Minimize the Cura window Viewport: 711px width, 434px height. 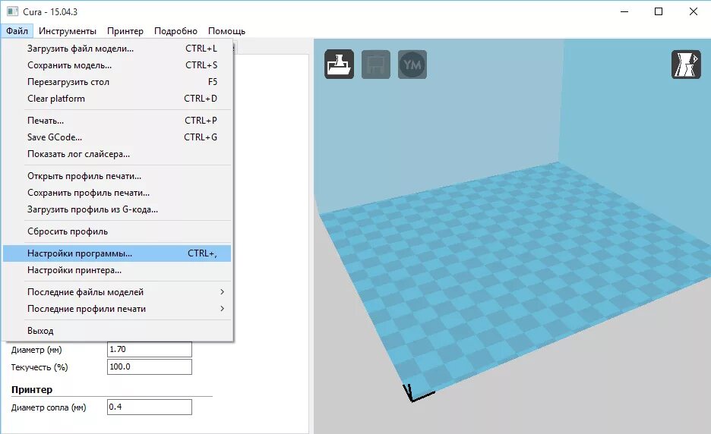(624, 11)
